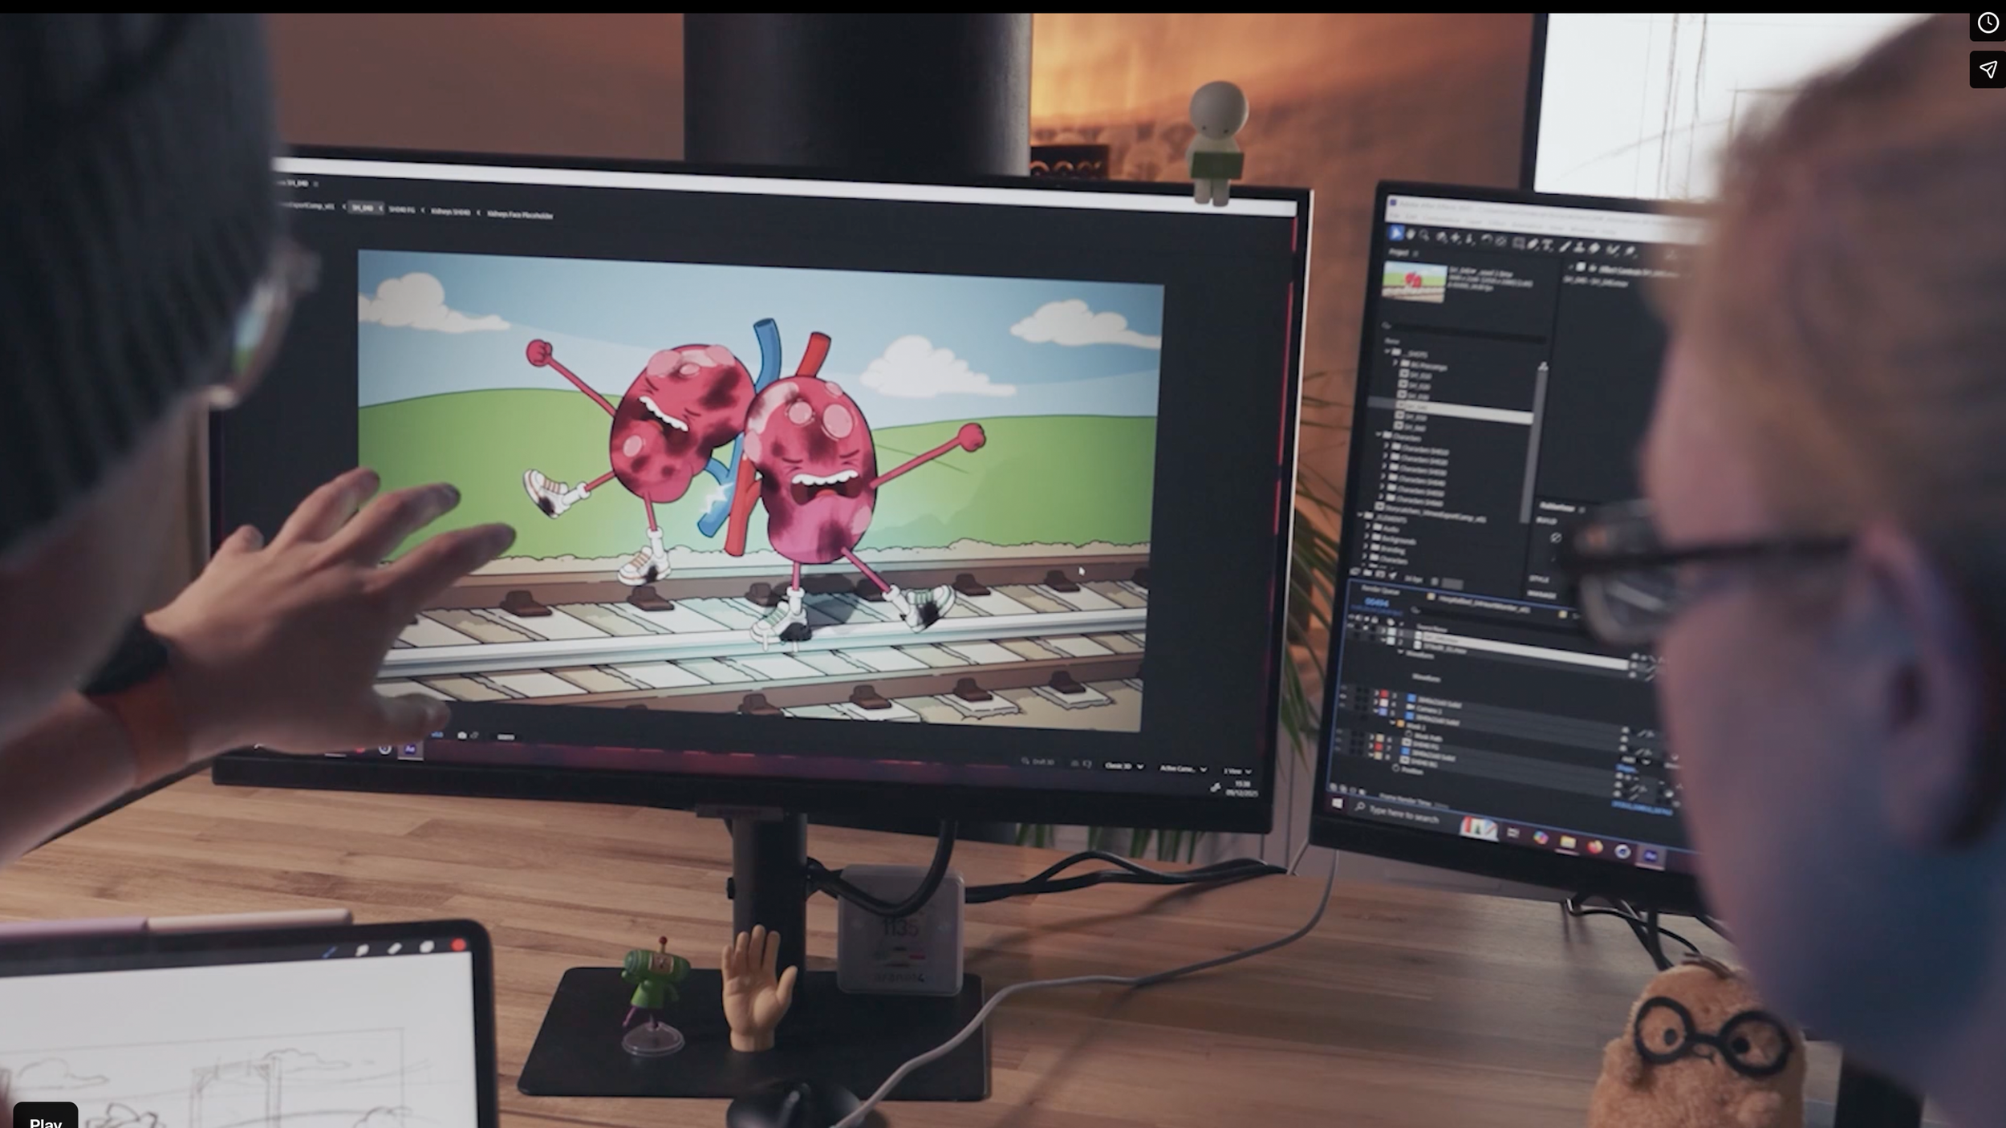Select the Pen tool in After Effects
This screenshot has height=1128, width=2006.
tap(1533, 244)
